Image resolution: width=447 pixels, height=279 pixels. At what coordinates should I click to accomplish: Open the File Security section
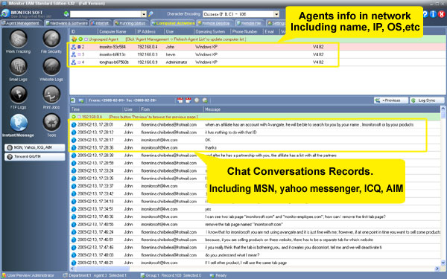(51, 39)
